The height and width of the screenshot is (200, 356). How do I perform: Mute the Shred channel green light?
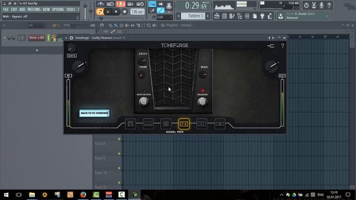click(4, 38)
